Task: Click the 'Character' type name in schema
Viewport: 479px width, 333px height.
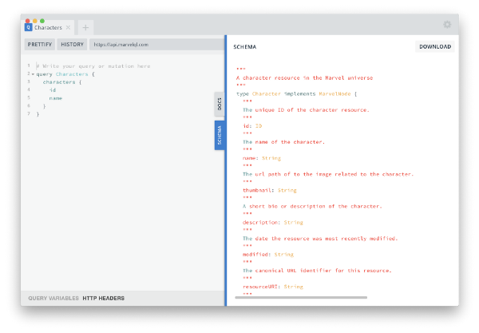Action: pos(266,93)
